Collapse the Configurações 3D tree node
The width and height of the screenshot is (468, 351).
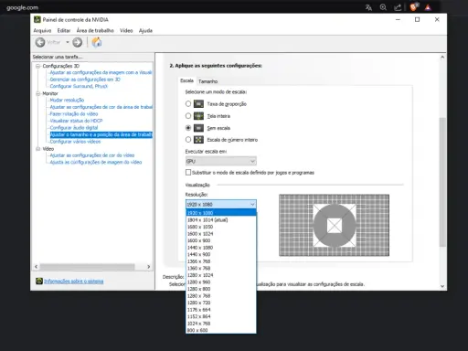(37, 66)
